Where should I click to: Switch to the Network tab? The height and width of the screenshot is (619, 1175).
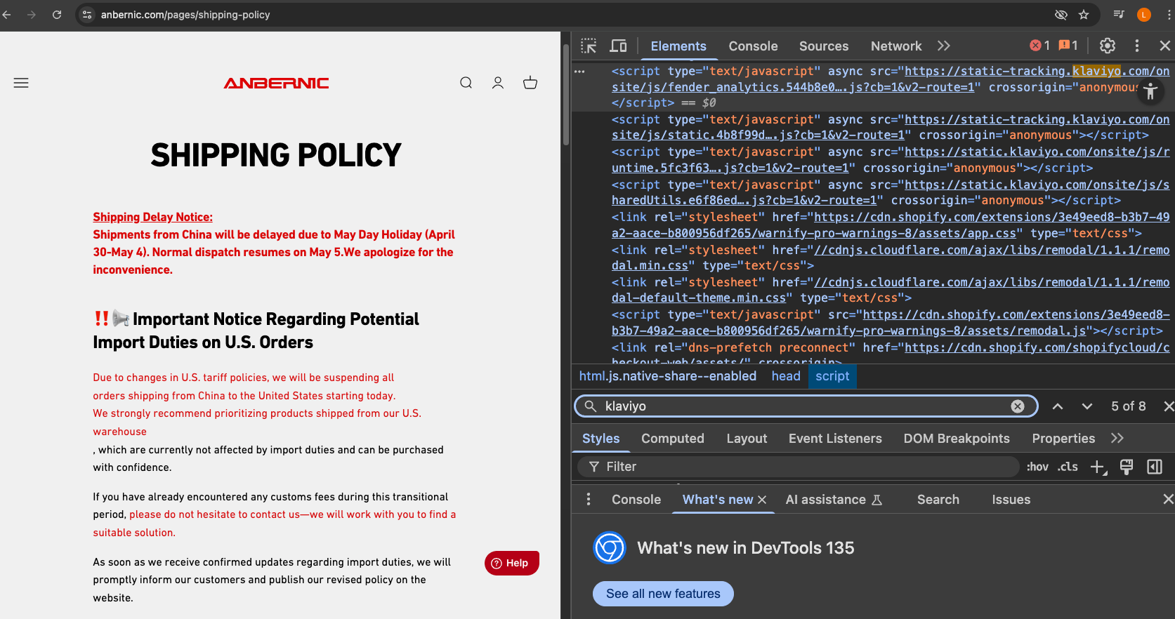[896, 46]
